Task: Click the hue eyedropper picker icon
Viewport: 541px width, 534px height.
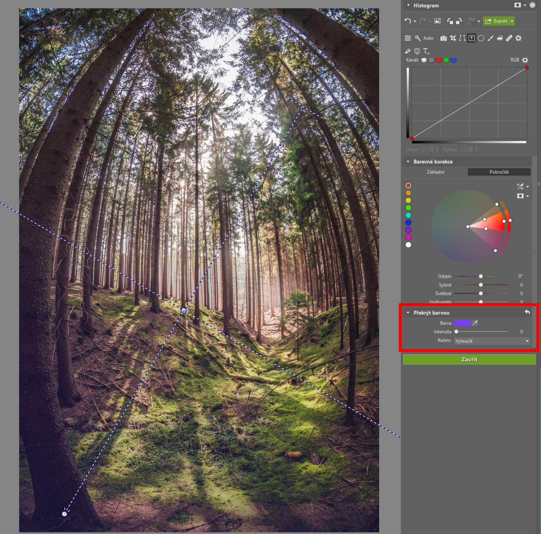Action: click(x=520, y=186)
